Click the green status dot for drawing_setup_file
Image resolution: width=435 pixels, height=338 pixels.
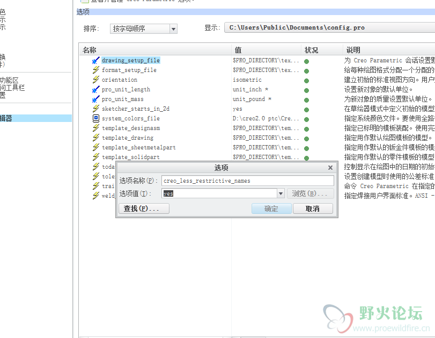tap(307, 61)
